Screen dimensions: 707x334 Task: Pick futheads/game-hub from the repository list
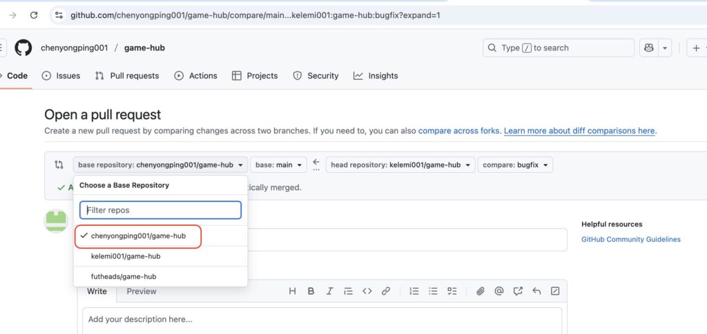click(x=124, y=277)
